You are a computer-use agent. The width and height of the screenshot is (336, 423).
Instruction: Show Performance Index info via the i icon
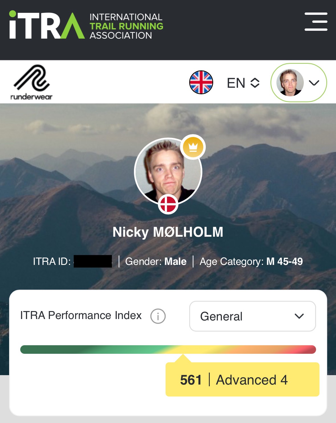[158, 316]
